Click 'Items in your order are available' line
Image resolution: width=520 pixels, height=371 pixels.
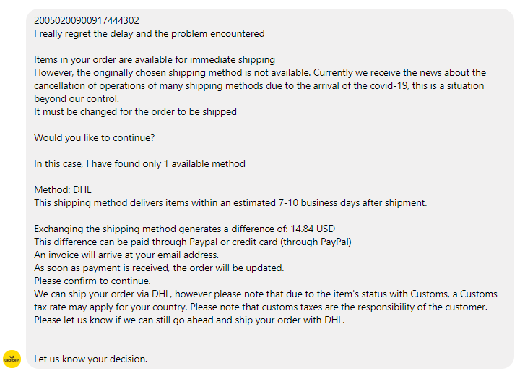[155, 60]
